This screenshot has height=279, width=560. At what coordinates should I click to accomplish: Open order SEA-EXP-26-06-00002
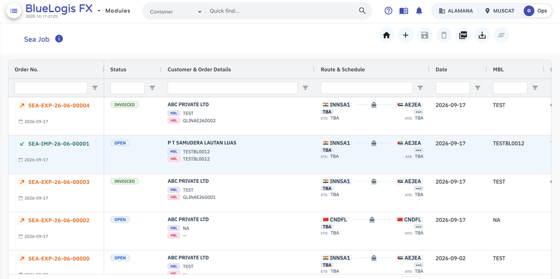tap(59, 220)
